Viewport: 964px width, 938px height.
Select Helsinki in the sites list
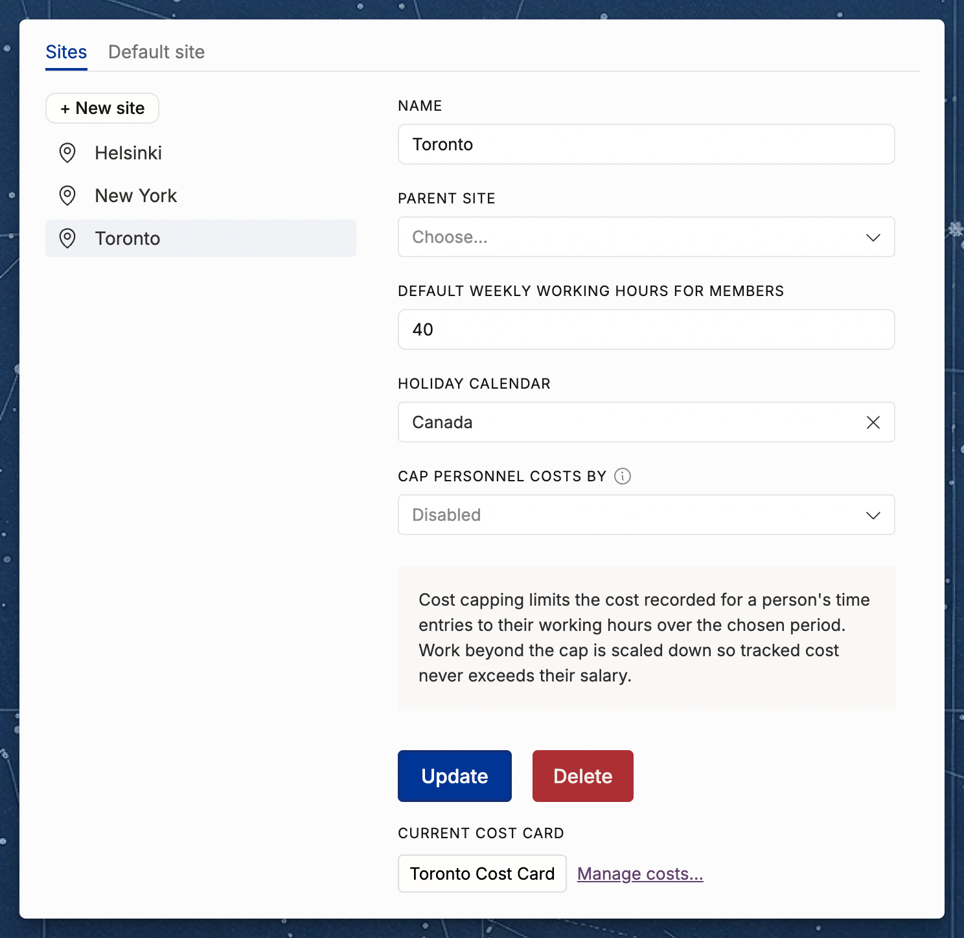click(x=201, y=153)
